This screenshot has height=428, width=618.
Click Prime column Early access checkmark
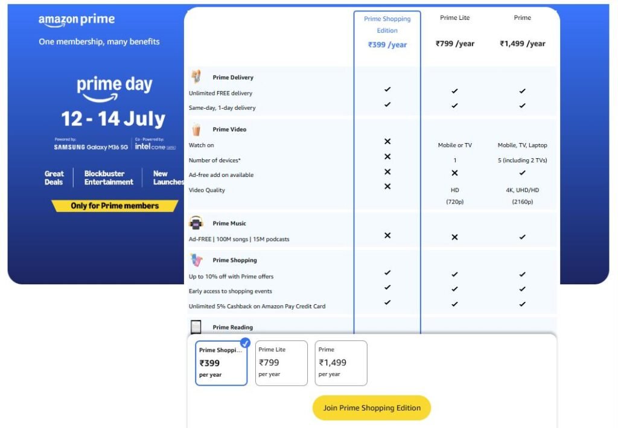click(522, 289)
